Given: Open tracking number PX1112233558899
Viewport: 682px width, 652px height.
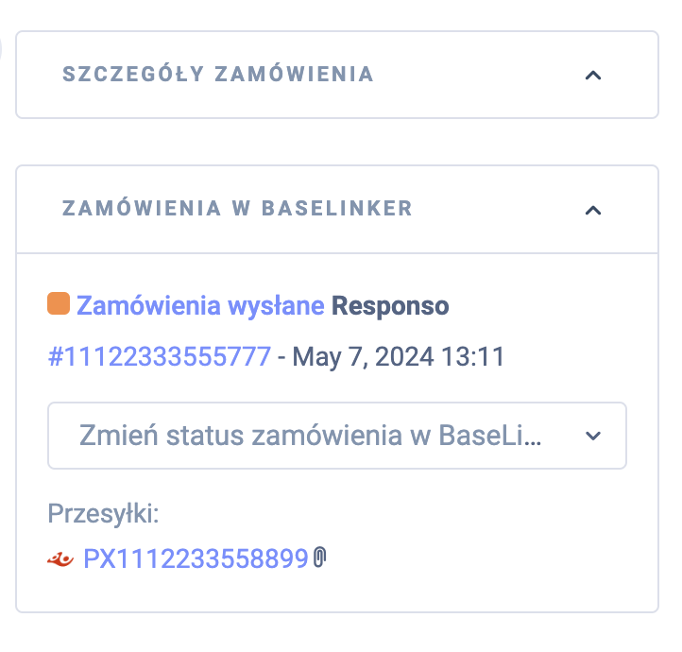Looking at the screenshot, I should [196, 559].
